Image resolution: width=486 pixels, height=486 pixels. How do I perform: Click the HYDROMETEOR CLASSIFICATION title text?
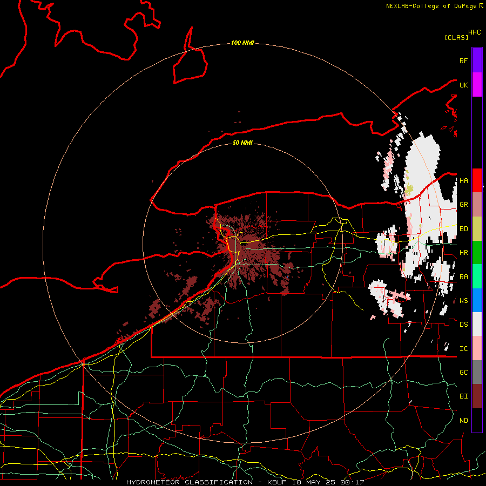(190, 482)
